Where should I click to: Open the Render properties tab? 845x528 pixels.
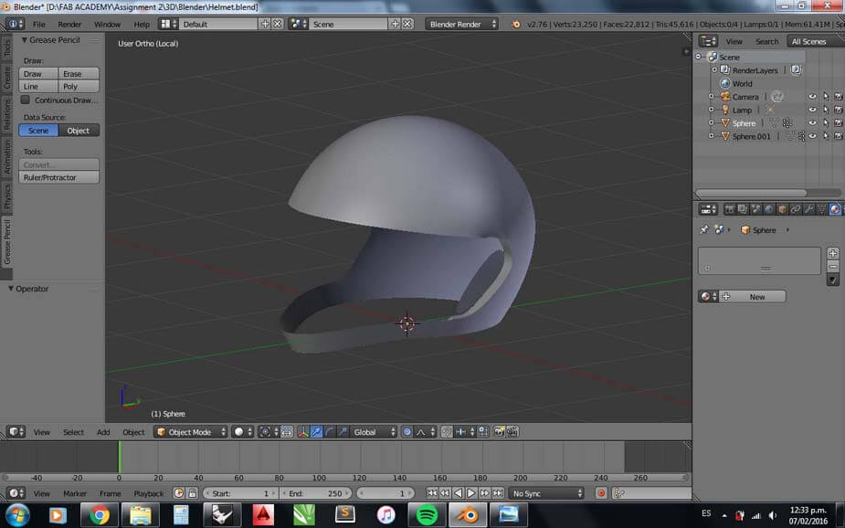730,209
